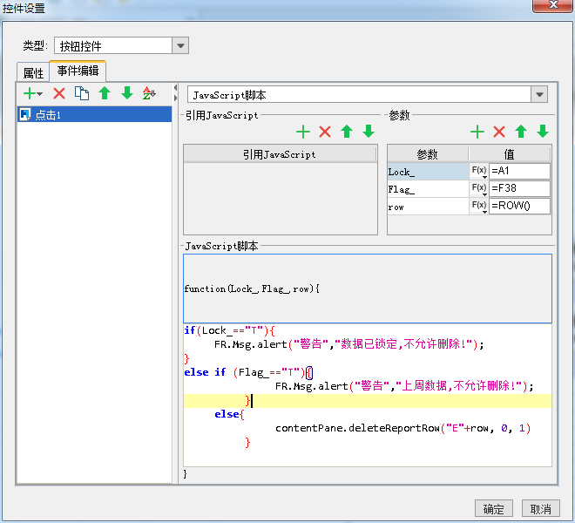Select the Lock_ parameter name cell
Image resolution: width=575 pixels, height=523 pixels.
pos(429,172)
